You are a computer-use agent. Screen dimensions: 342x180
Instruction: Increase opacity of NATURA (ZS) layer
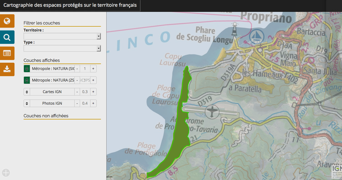(x=93, y=80)
